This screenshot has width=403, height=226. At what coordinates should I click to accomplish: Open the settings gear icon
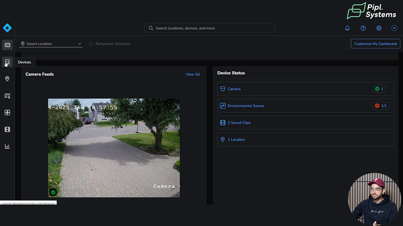[379, 28]
